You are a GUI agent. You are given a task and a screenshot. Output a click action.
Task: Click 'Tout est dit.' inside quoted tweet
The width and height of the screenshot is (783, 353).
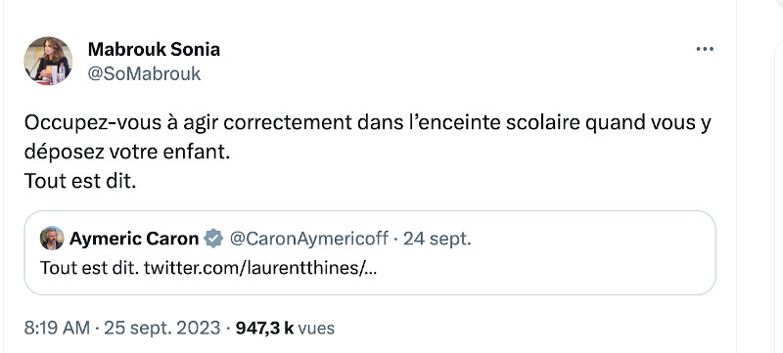click(x=89, y=268)
